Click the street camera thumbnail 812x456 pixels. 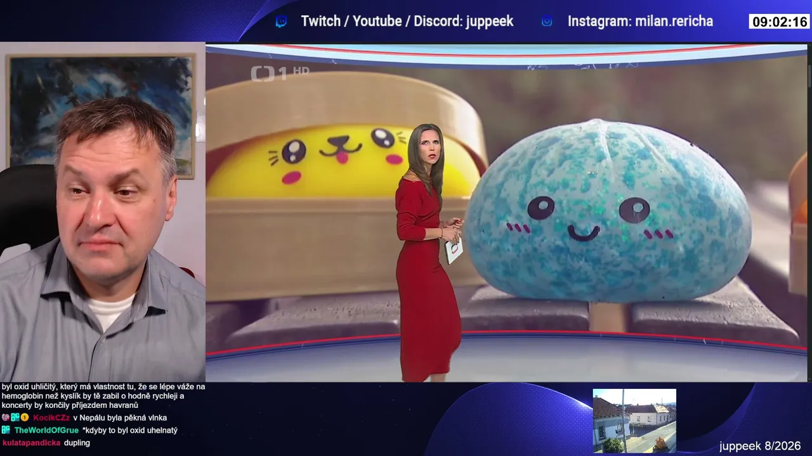point(634,421)
